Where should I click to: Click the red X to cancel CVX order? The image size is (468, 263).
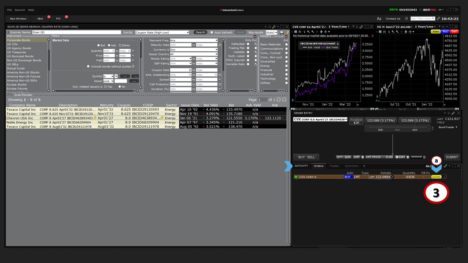[x=444, y=177]
